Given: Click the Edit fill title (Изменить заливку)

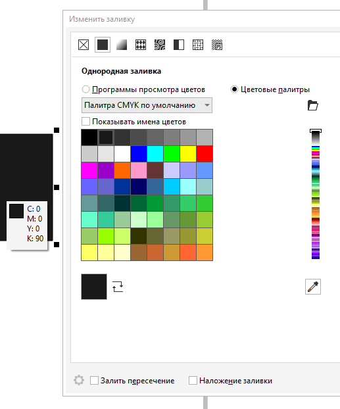Looking at the screenshot, I should 102,19.
